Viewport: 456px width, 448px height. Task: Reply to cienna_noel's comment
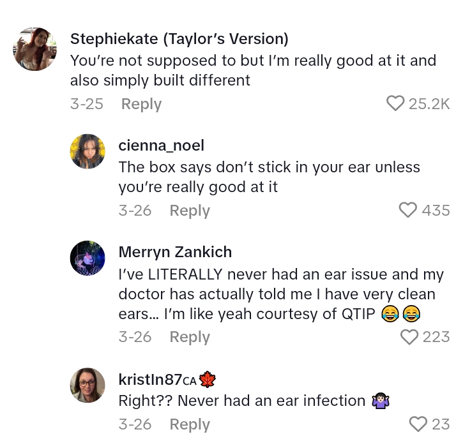[190, 211]
